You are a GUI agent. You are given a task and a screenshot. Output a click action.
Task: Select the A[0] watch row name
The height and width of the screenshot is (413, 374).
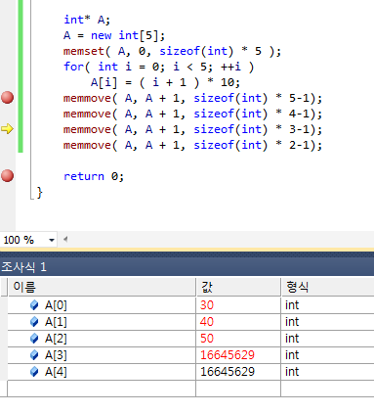point(56,305)
